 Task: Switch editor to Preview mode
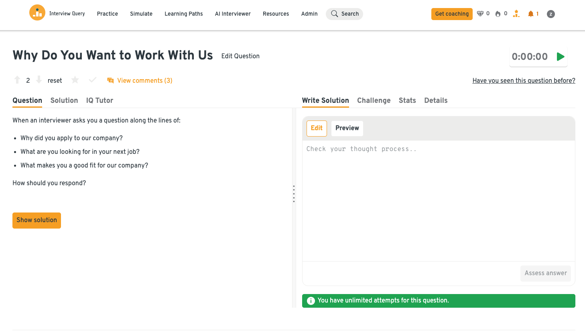click(347, 128)
